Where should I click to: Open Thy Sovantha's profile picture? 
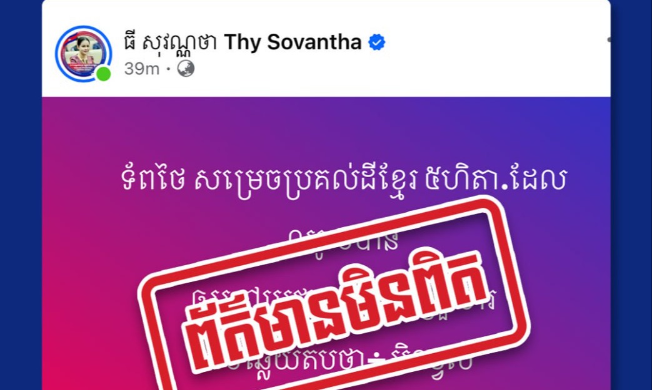click(83, 54)
